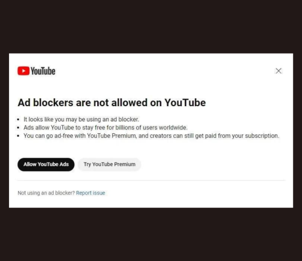Open the Report issue link

(90, 193)
